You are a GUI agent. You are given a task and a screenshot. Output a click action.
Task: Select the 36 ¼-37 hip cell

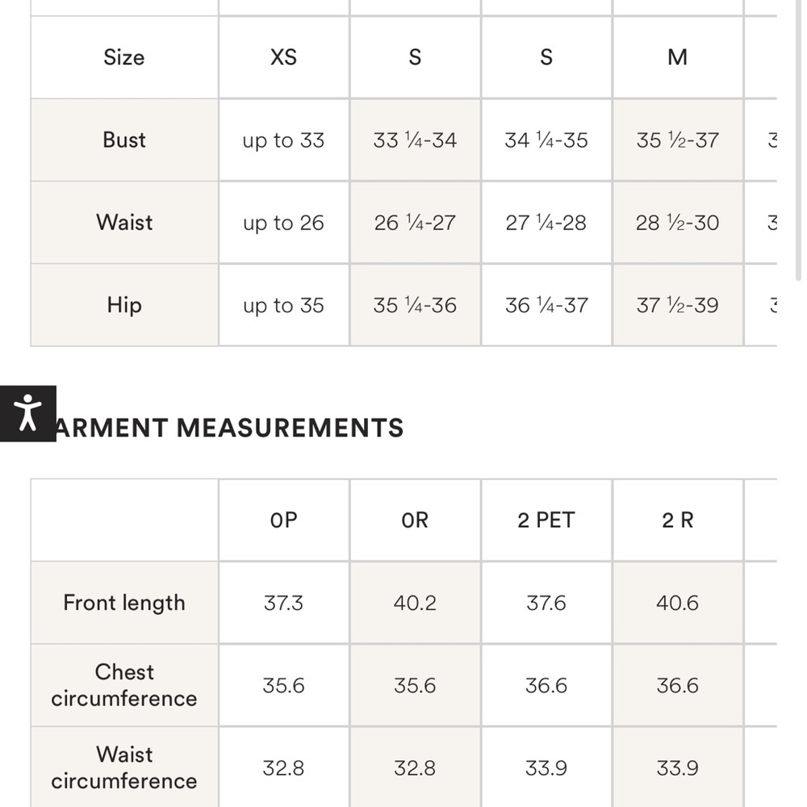pos(546,305)
